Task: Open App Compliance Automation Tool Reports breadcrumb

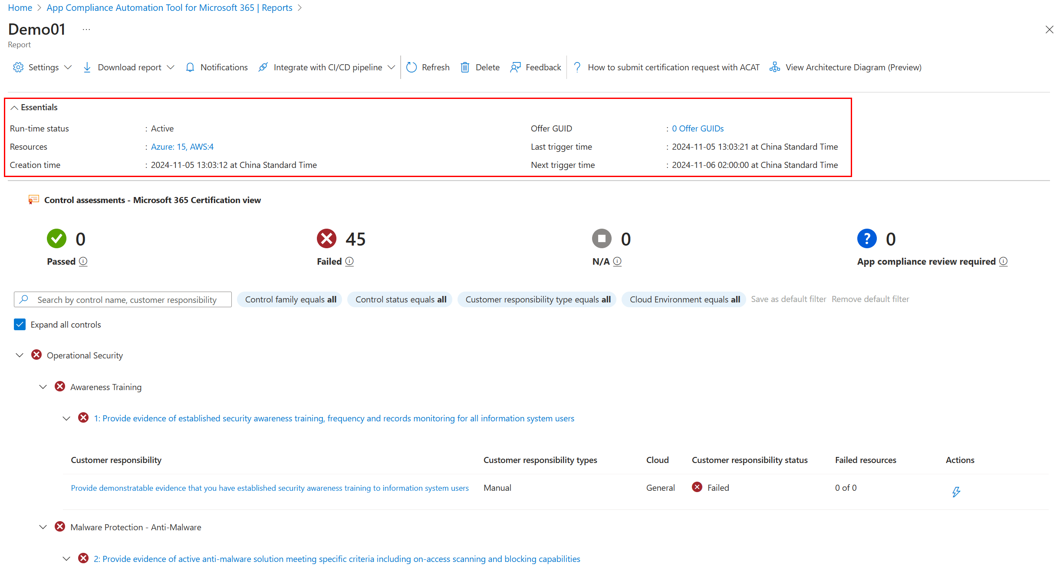Action: pyautogui.click(x=169, y=7)
